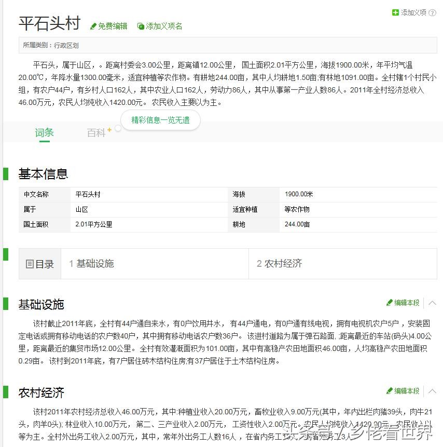
Task: Jump to 2 农村经济 in the catalog
Action: point(279,264)
